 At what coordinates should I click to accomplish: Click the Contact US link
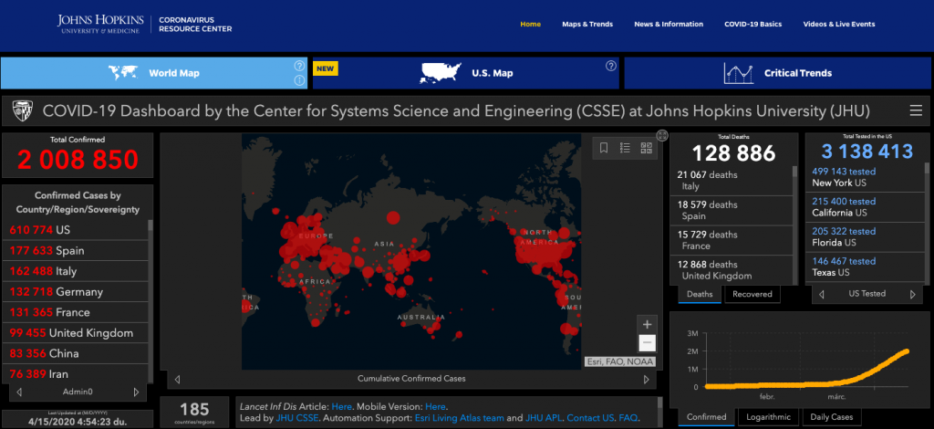(x=591, y=418)
